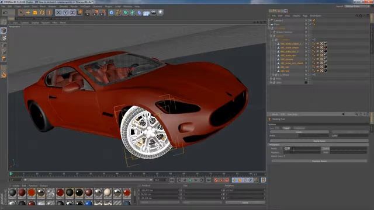Select the Move tool in top toolbar
The width and height of the screenshot is (374, 210).
28,12
